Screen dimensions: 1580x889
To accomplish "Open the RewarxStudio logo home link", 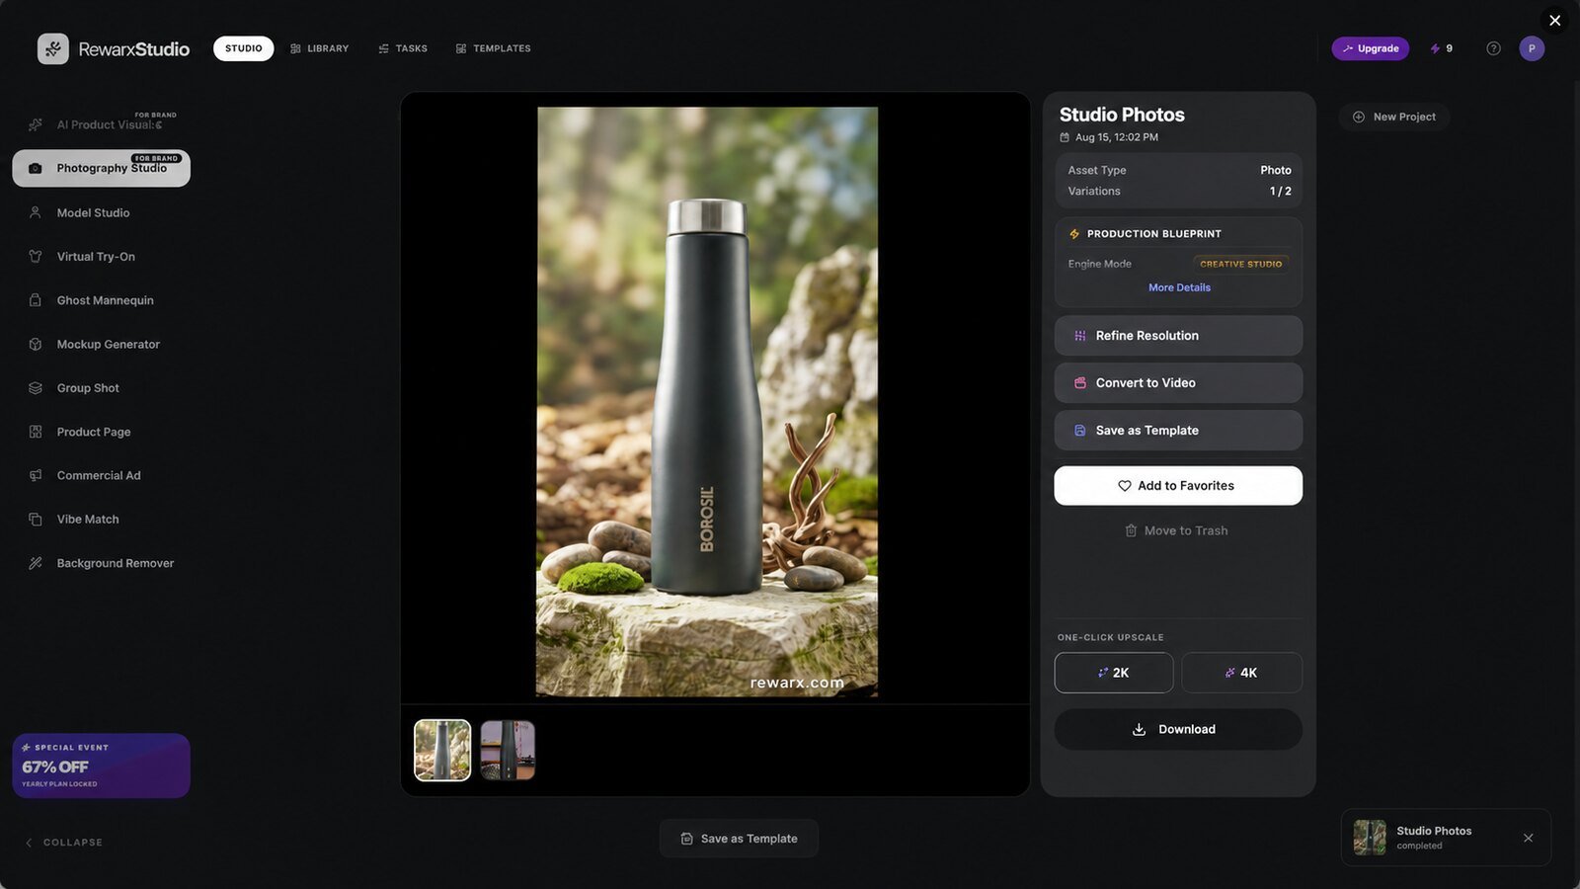I will point(114,48).
